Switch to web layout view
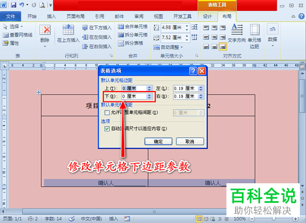The width and height of the screenshot is (306, 223). [x=212, y=219]
